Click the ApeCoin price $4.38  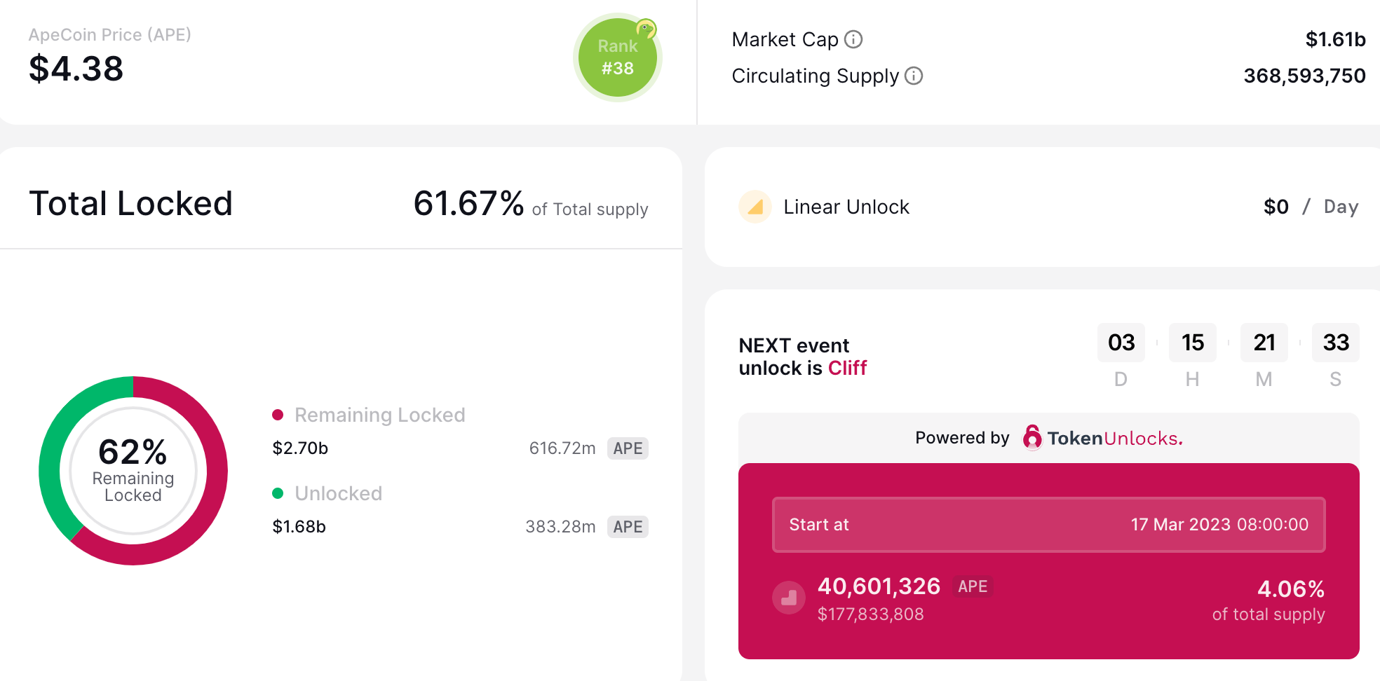coord(76,69)
